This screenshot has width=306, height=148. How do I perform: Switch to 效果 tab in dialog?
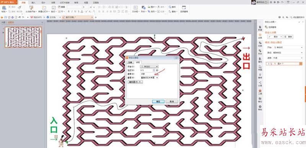coord(130,62)
